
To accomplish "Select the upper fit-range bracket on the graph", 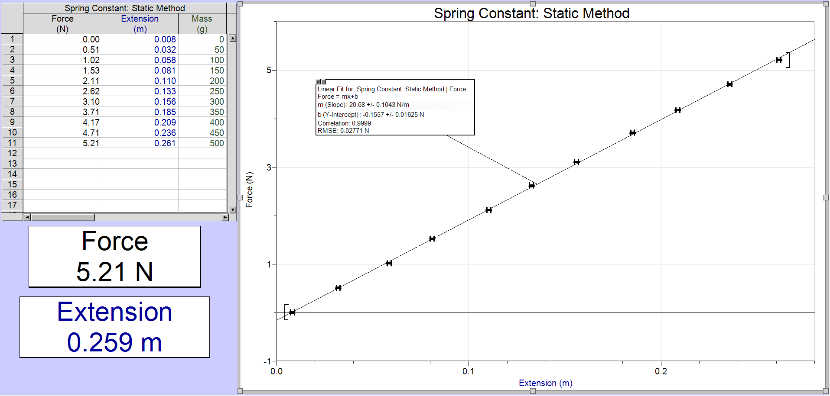I will pos(790,61).
